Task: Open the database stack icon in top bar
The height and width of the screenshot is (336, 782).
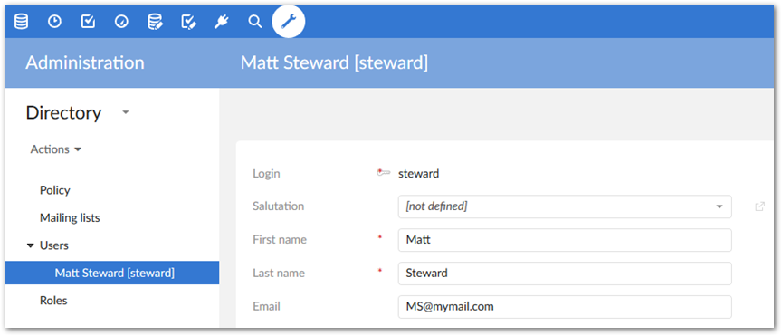Action: click(x=21, y=22)
